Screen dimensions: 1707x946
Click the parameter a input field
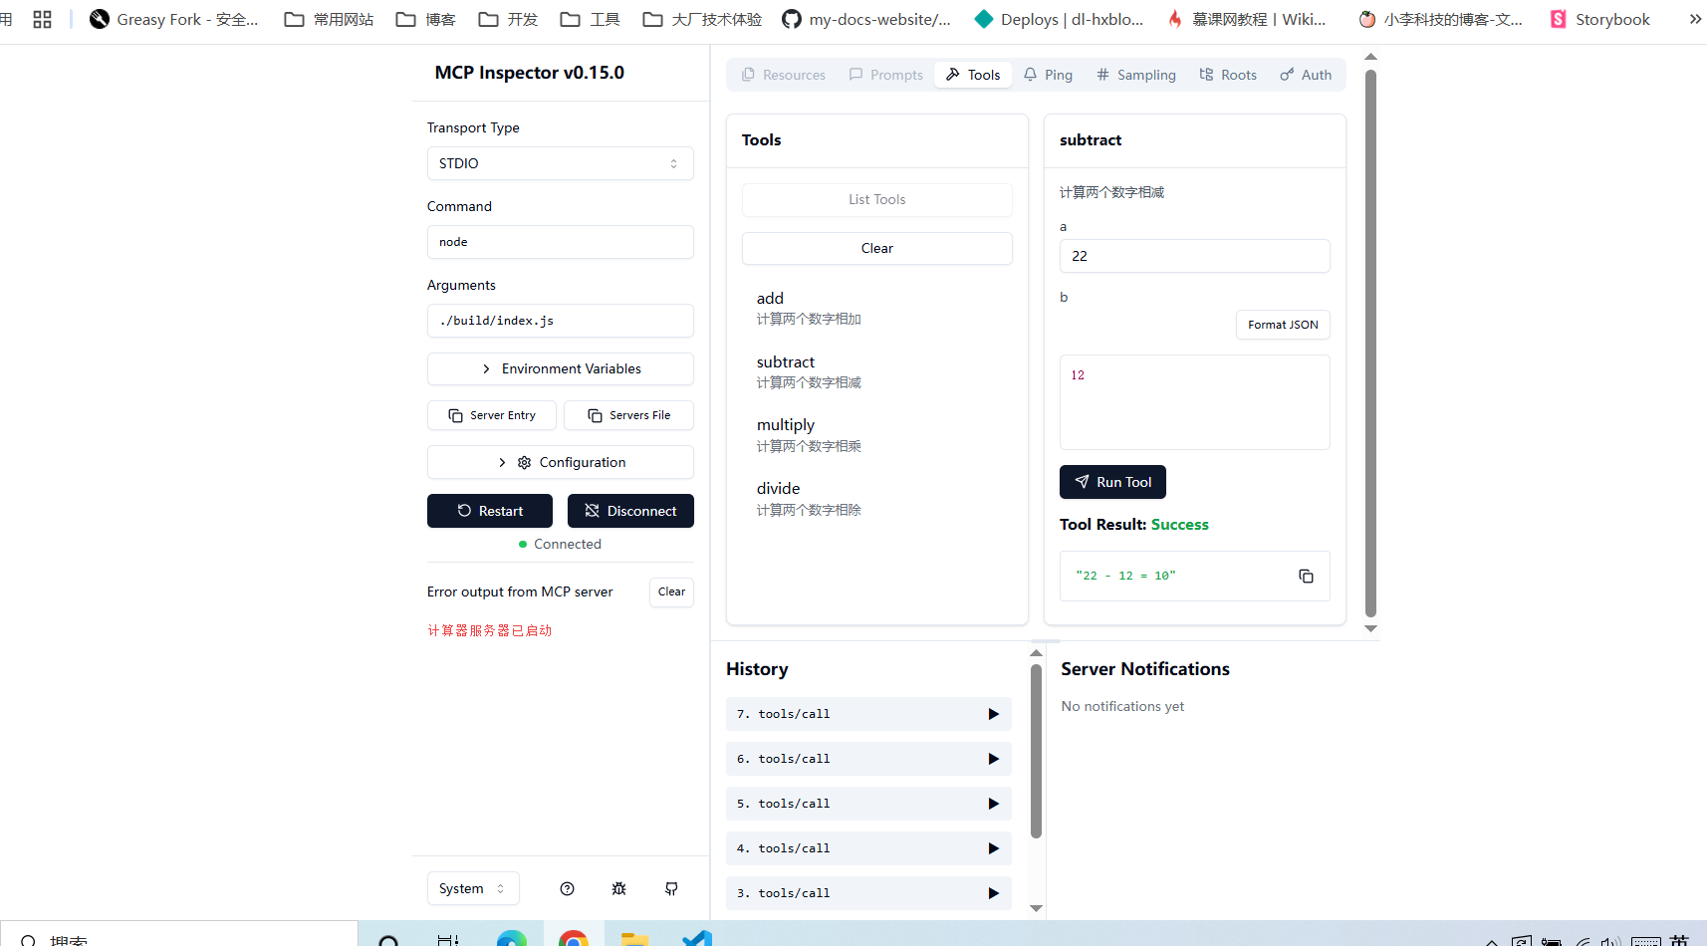point(1194,256)
